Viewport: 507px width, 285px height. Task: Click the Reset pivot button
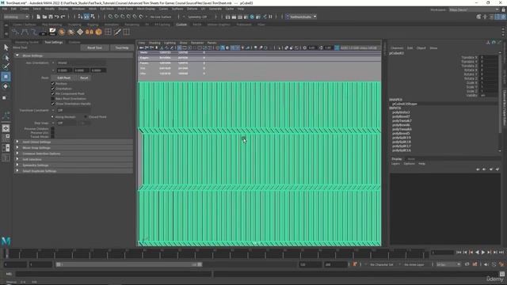[x=84, y=78]
